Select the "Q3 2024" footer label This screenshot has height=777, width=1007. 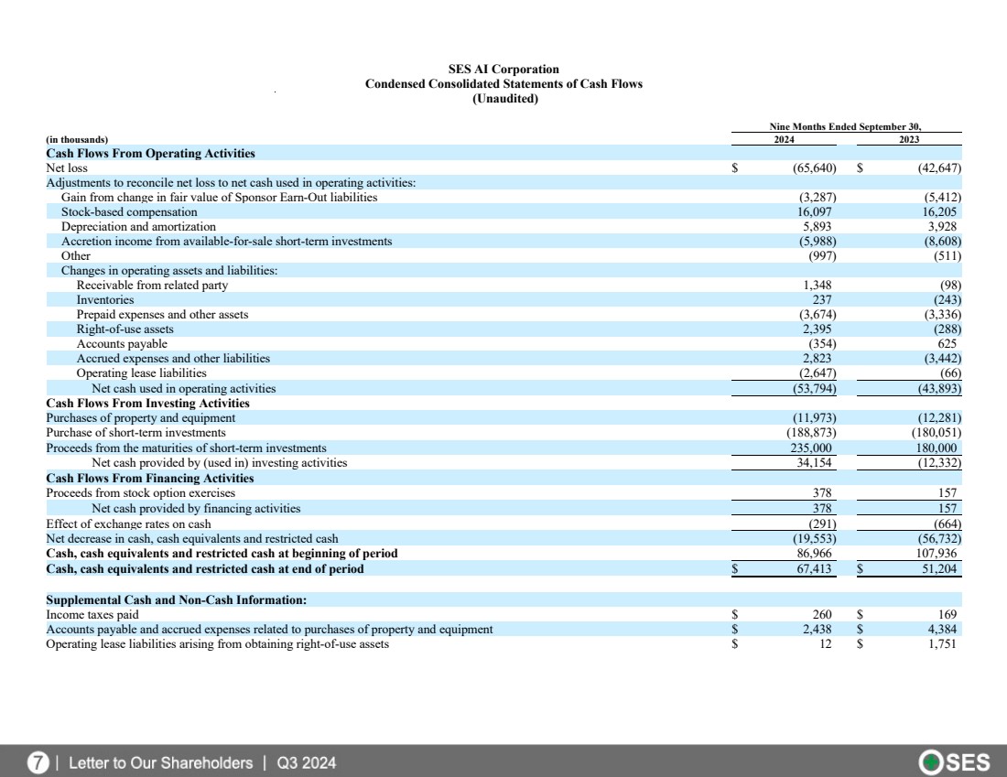tap(307, 763)
